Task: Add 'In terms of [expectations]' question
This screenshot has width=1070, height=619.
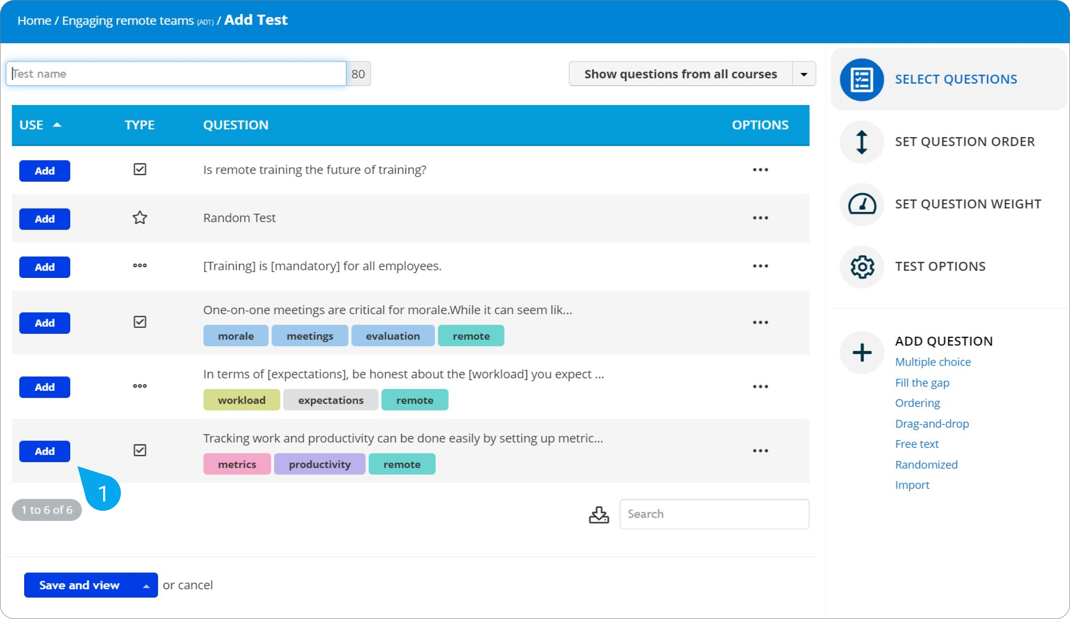Action: pos(45,387)
